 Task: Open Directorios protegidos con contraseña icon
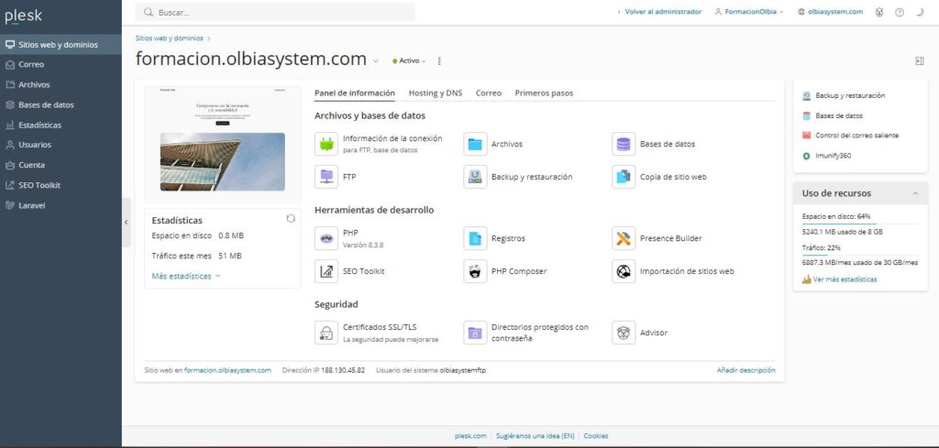click(x=475, y=333)
